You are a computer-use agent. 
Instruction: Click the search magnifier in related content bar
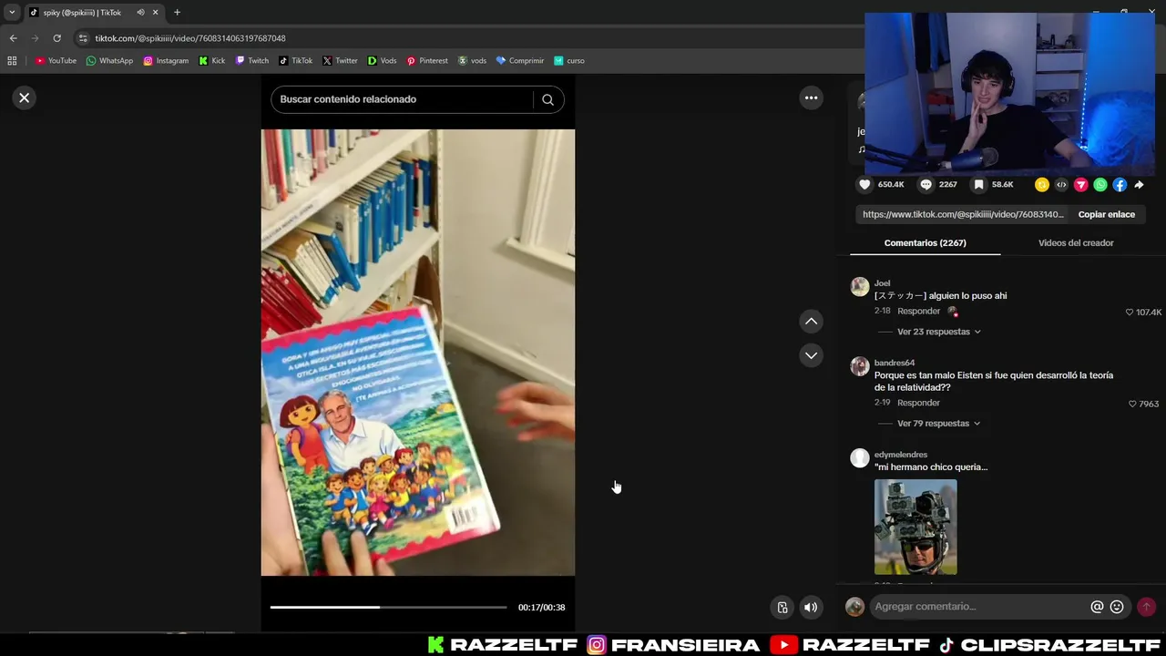(547, 99)
